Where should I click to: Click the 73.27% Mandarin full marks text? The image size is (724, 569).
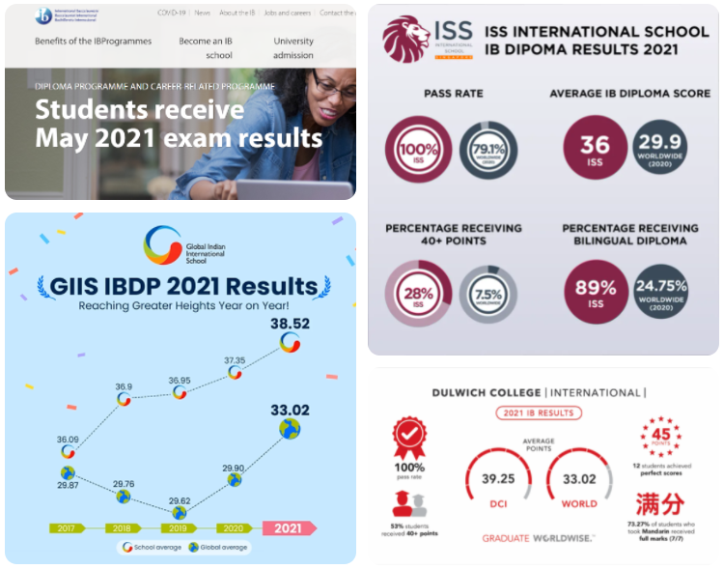point(661,531)
